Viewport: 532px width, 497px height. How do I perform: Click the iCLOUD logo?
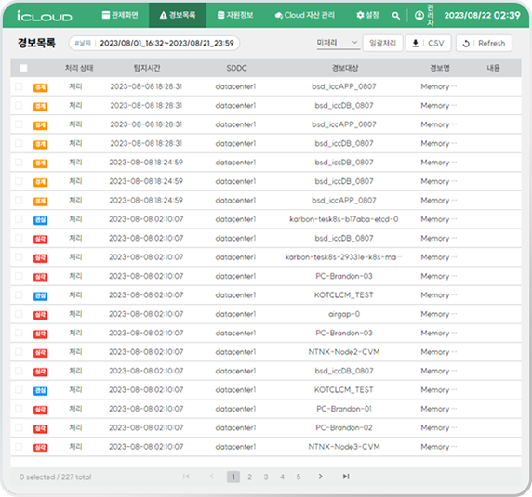point(45,16)
